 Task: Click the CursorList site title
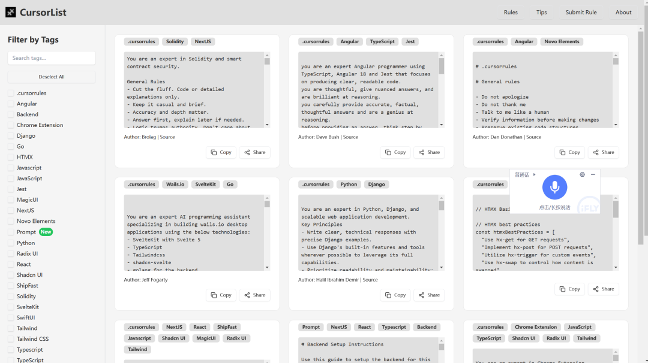tap(43, 13)
